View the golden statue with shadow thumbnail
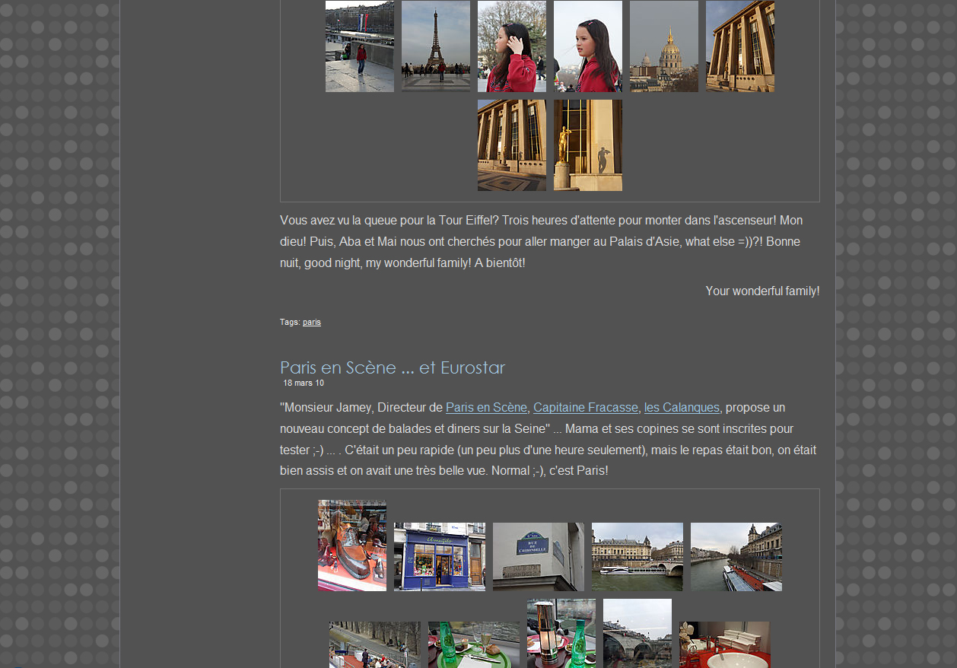957x668 pixels. coord(587,145)
